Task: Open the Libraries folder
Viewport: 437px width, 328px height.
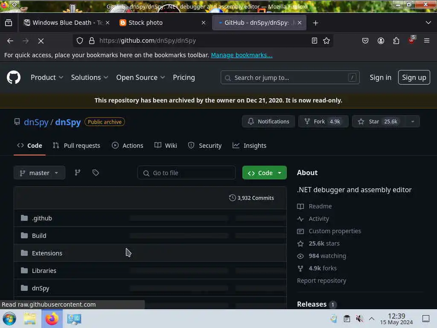Action: [x=44, y=271]
